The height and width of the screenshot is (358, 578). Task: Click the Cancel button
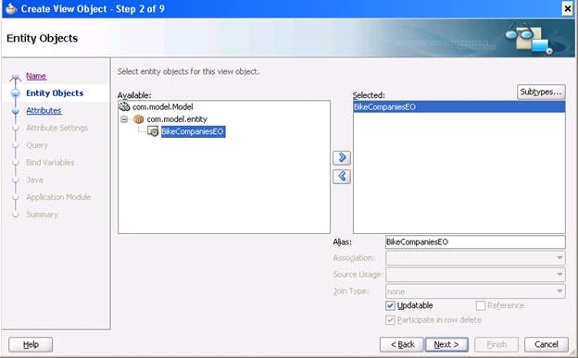coord(547,345)
